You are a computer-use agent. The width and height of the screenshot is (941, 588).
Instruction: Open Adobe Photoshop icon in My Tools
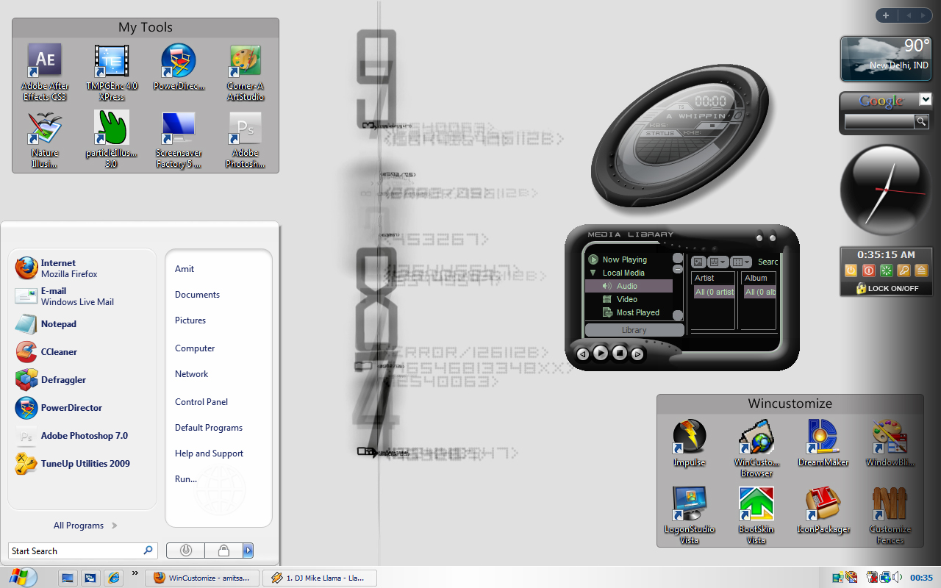click(246, 140)
